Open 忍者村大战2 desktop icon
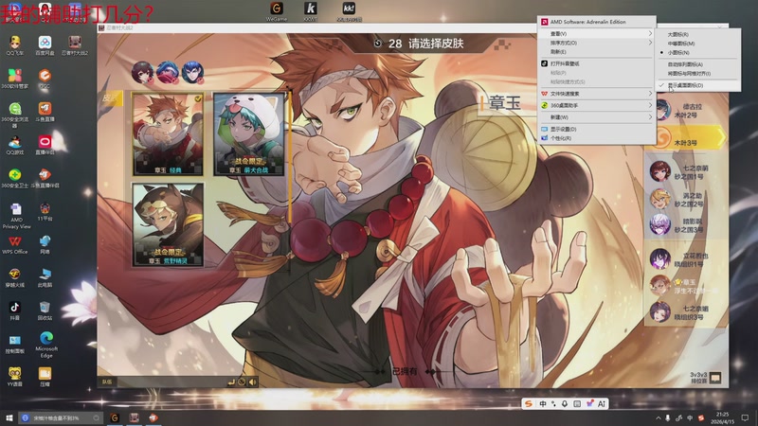The width and height of the screenshot is (758, 426). [75, 45]
